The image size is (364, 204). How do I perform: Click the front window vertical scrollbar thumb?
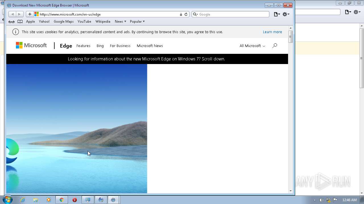click(x=291, y=37)
